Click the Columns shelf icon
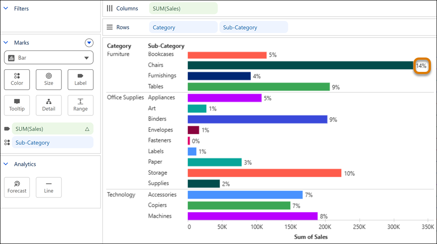Viewport: 437px width, 244px height. (x=109, y=8)
